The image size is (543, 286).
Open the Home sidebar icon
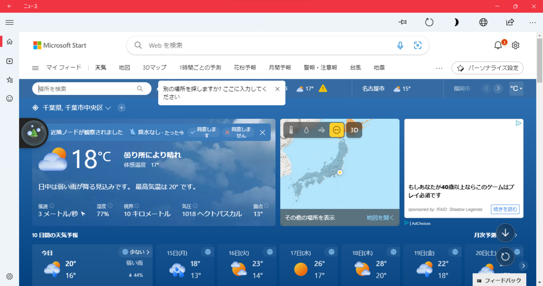click(x=10, y=42)
